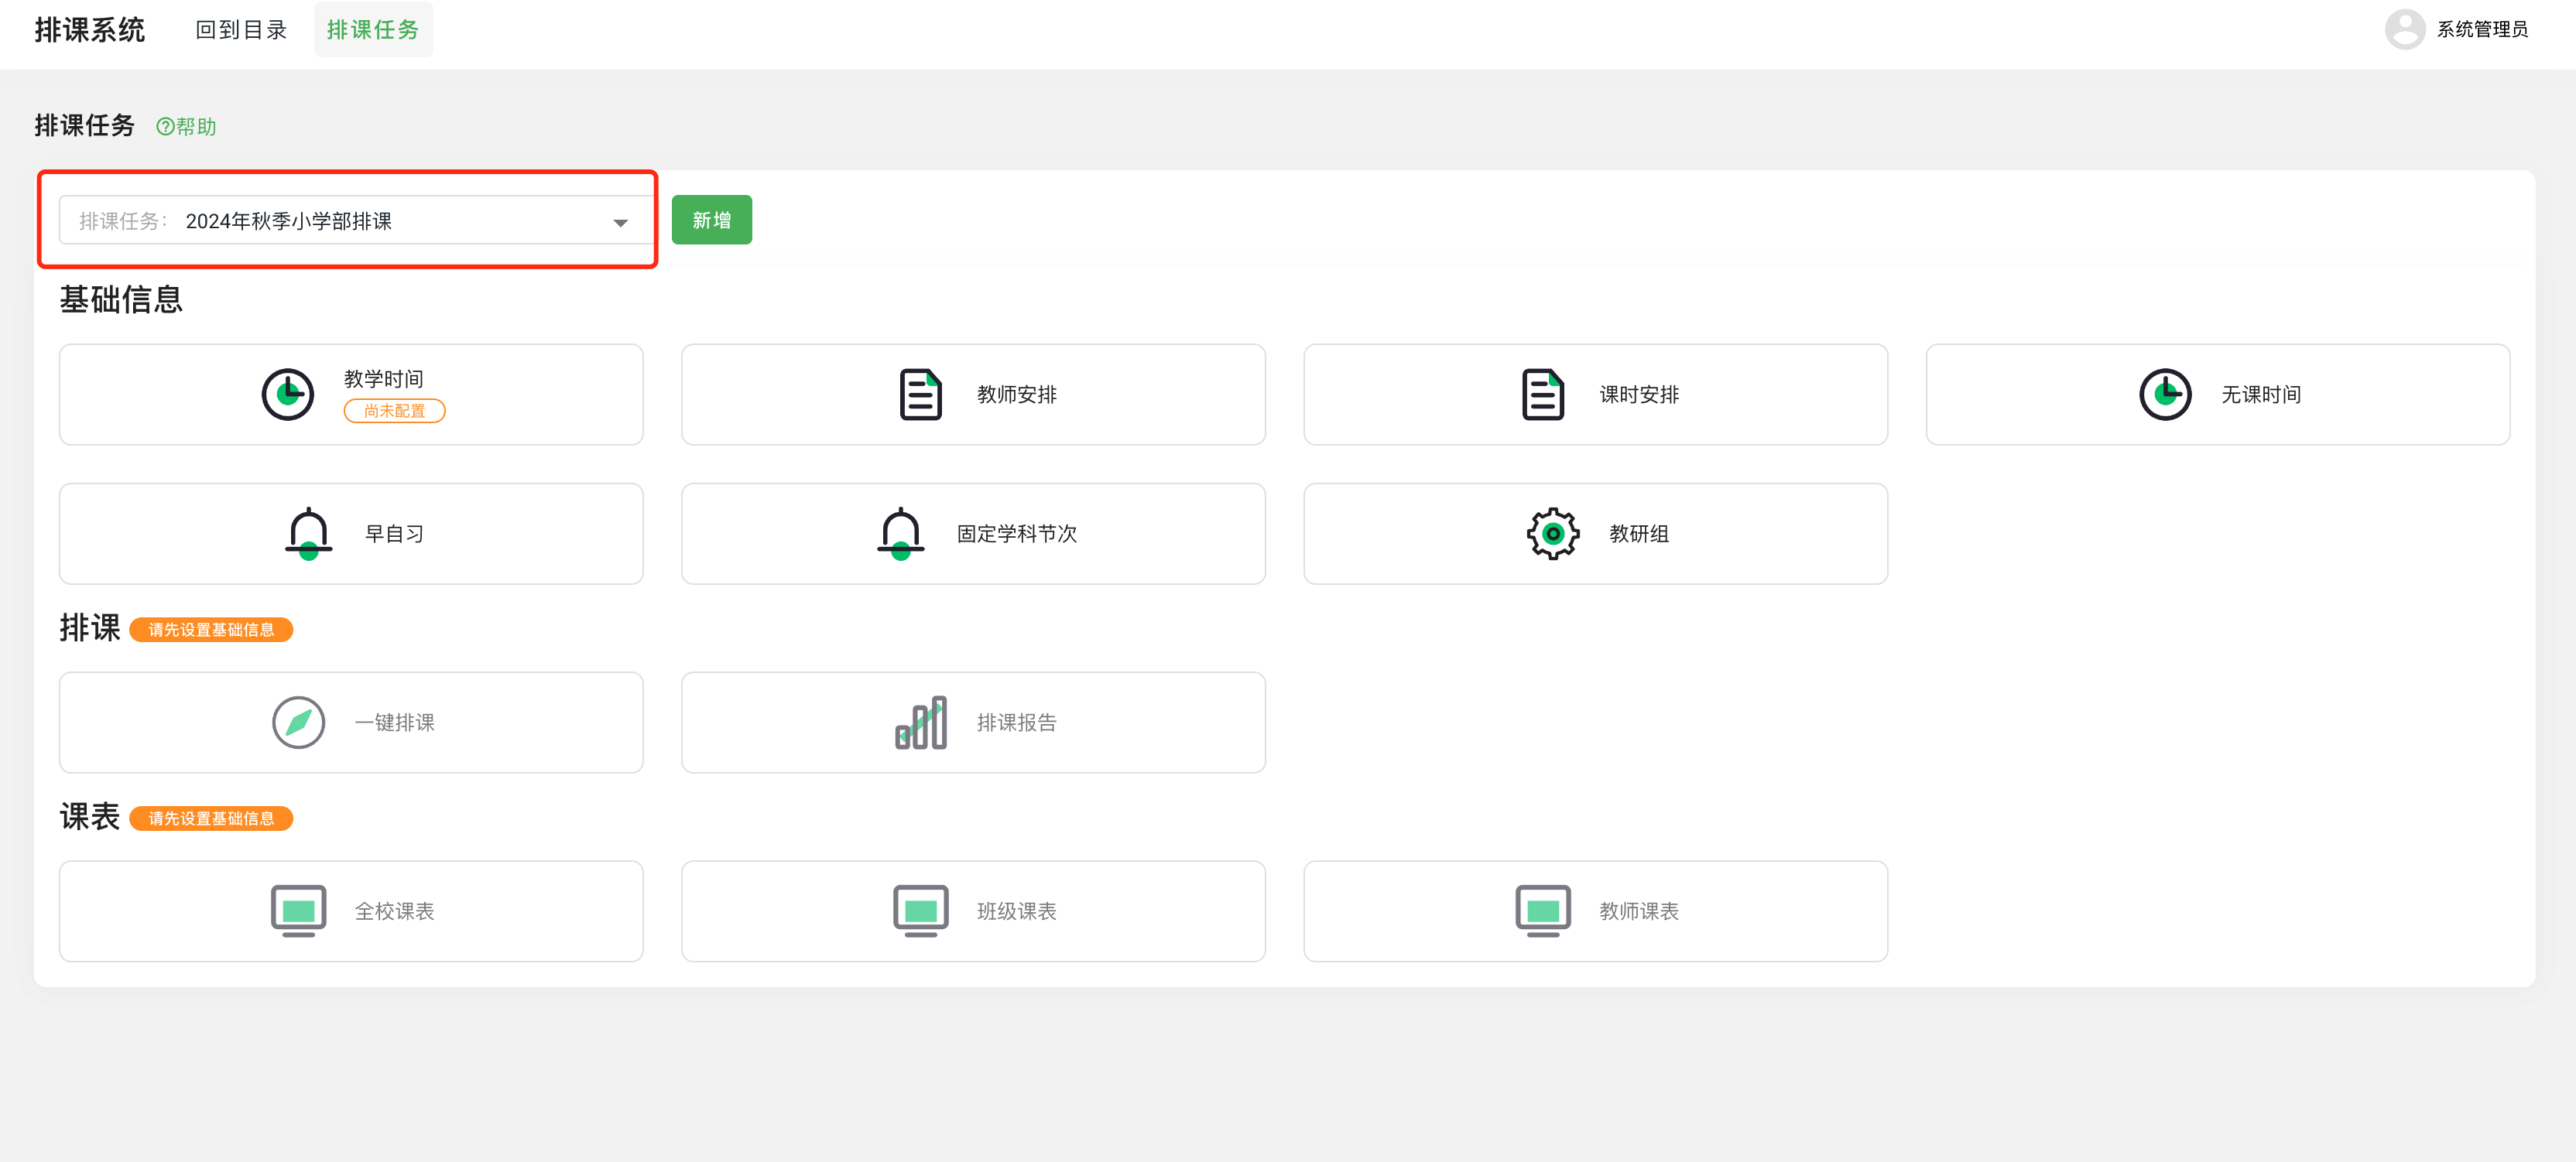Click the 课时安排 document icon
The width and height of the screenshot is (2576, 1162).
(x=1542, y=395)
